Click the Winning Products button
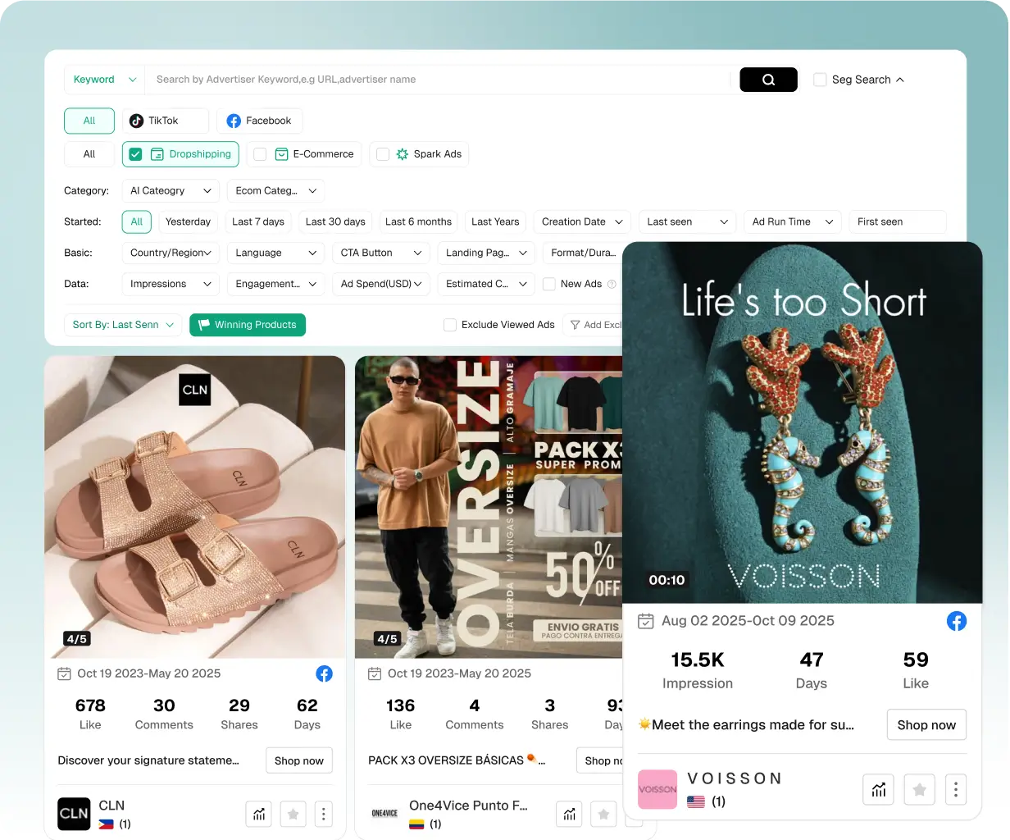Viewport: 1010px width, 840px height. (248, 325)
